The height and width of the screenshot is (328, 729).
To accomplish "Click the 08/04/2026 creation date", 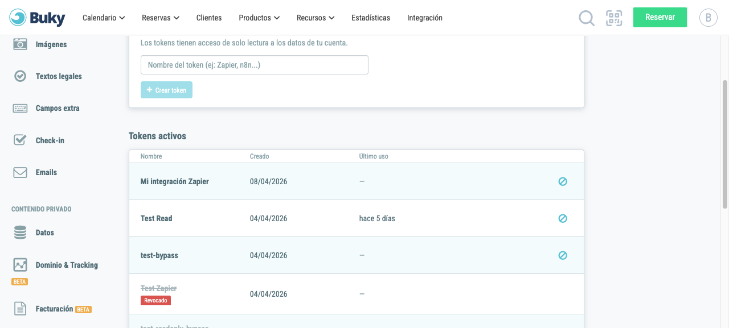I will point(269,182).
